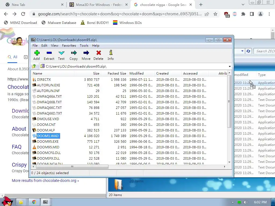Go up one folder level in 7-Zip
Viewport: 275px width, 206px height.
34,66
